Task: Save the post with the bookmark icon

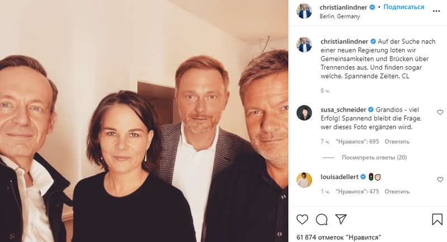Action: pyautogui.click(x=437, y=219)
